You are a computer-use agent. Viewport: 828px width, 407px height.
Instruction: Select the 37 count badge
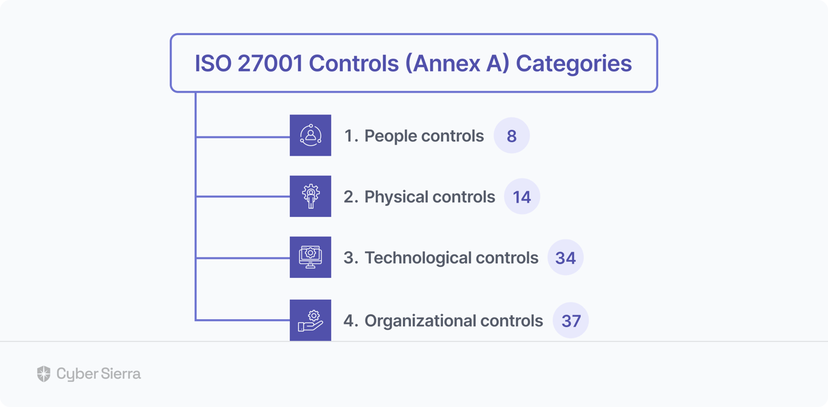(x=571, y=320)
